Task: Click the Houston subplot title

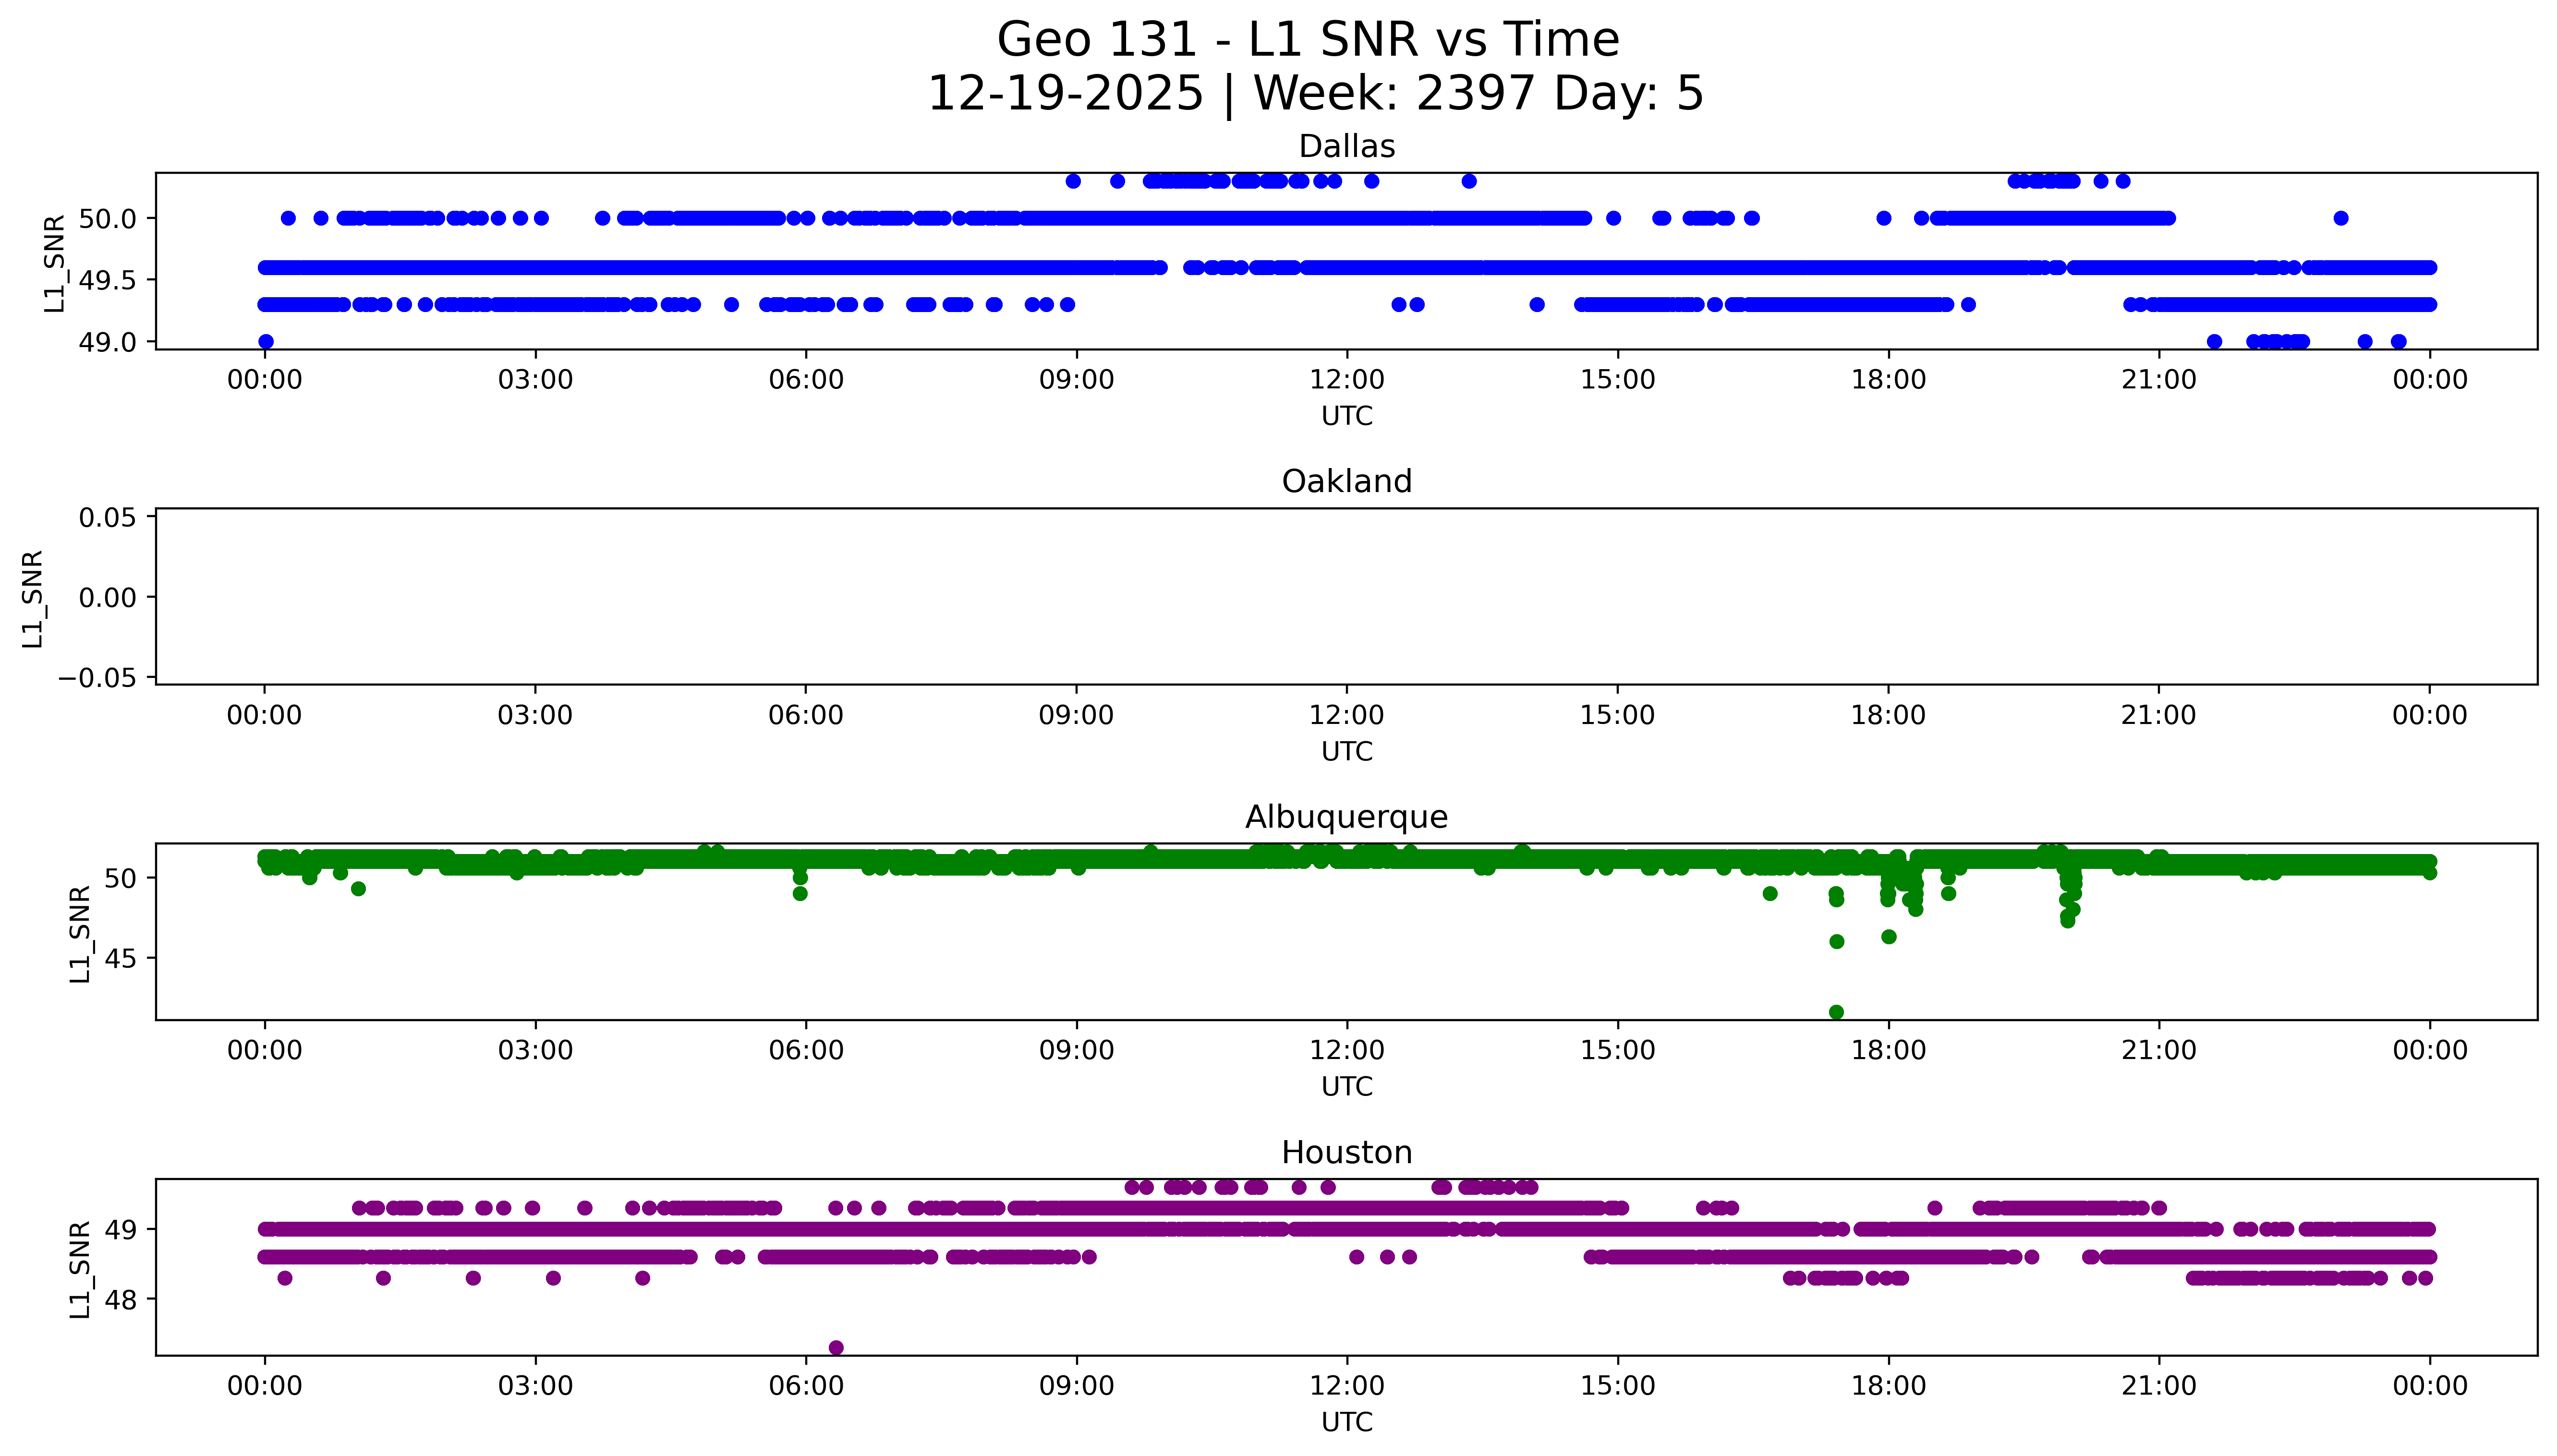Action: coord(1346,1153)
